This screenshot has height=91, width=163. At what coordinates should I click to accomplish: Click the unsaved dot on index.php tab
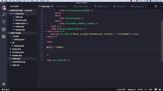click(52, 6)
